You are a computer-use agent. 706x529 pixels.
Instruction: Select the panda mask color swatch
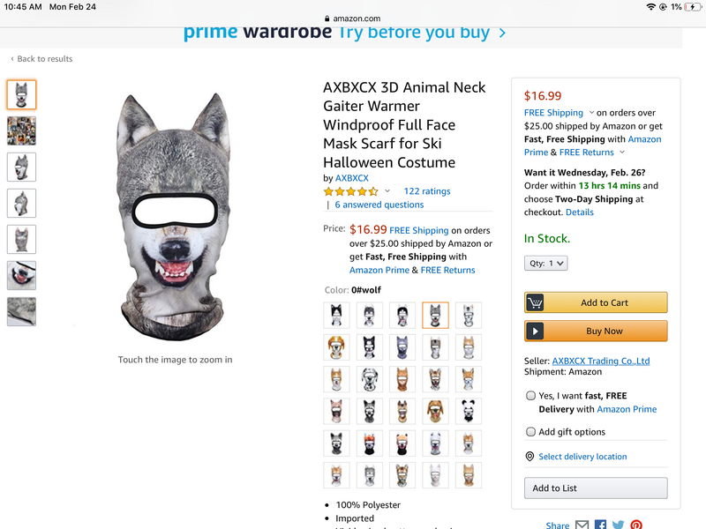click(469, 410)
